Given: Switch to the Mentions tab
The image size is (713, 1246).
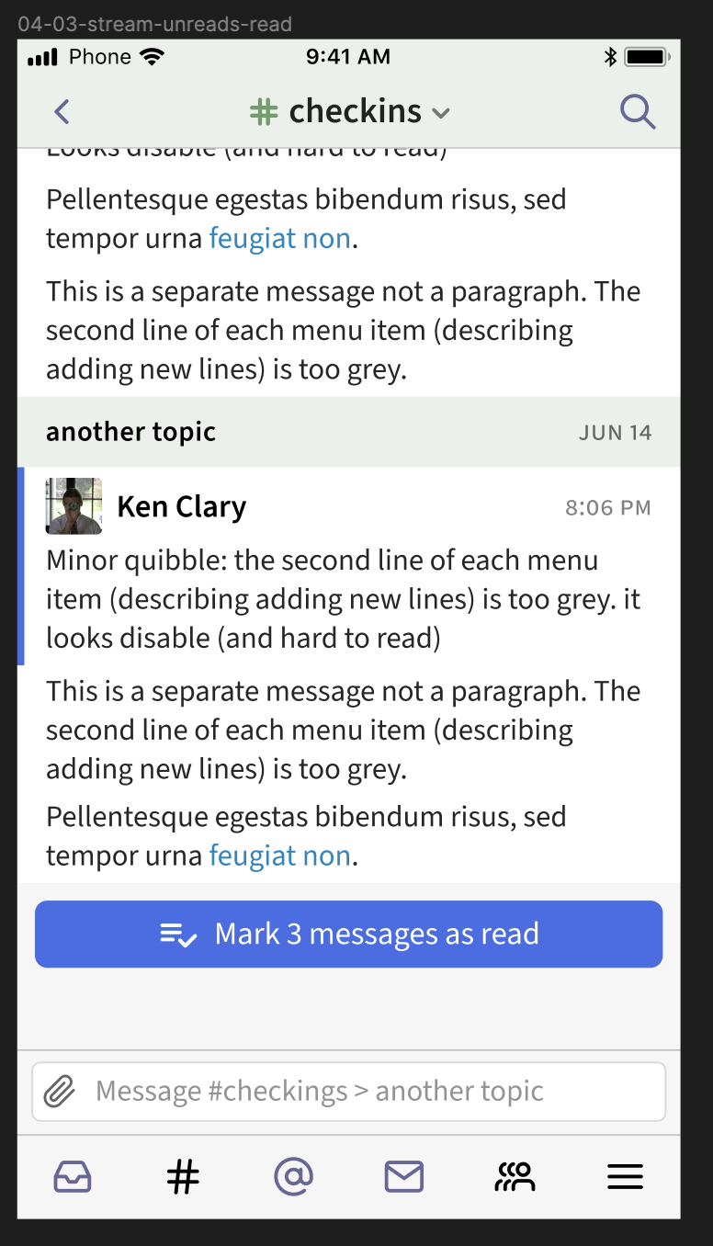Looking at the screenshot, I should pos(293,1176).
